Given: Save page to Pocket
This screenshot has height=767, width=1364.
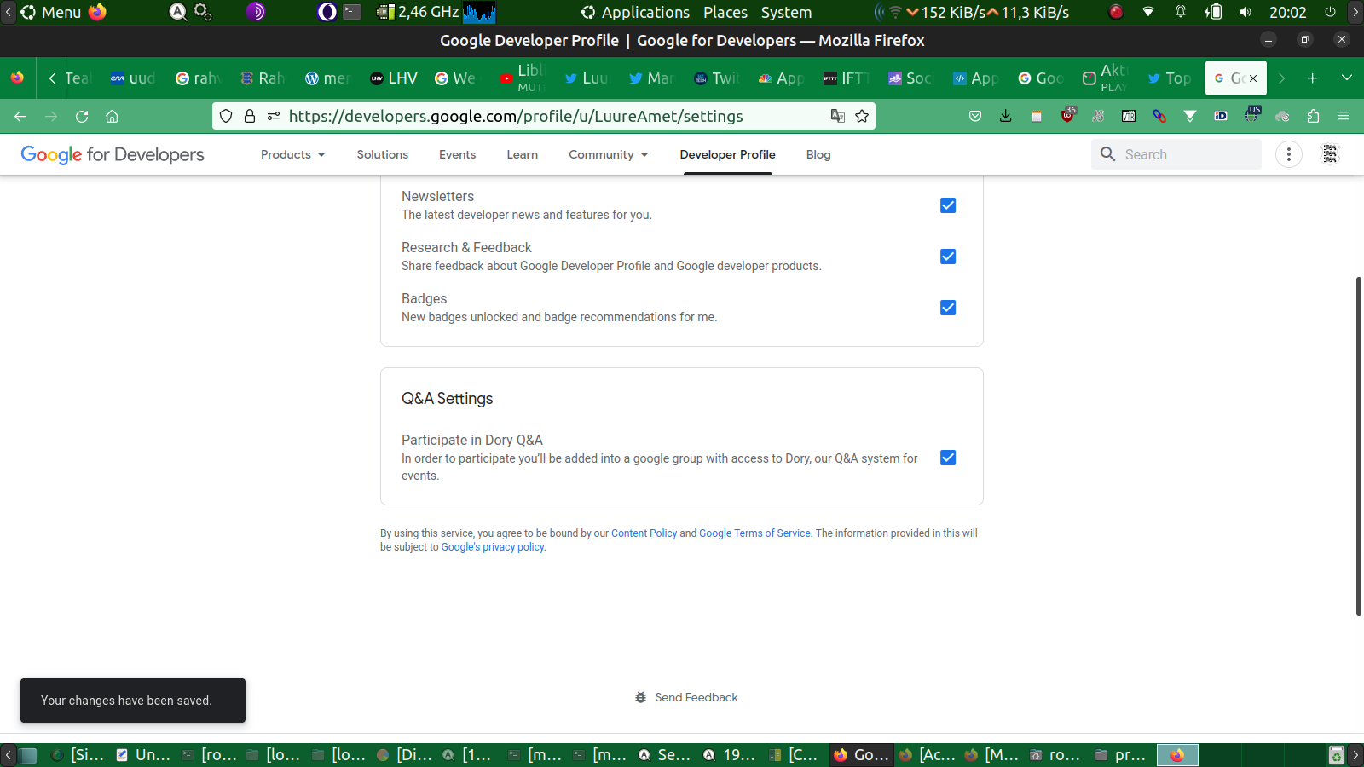Looking at the screenshot, I should (975, 116).
